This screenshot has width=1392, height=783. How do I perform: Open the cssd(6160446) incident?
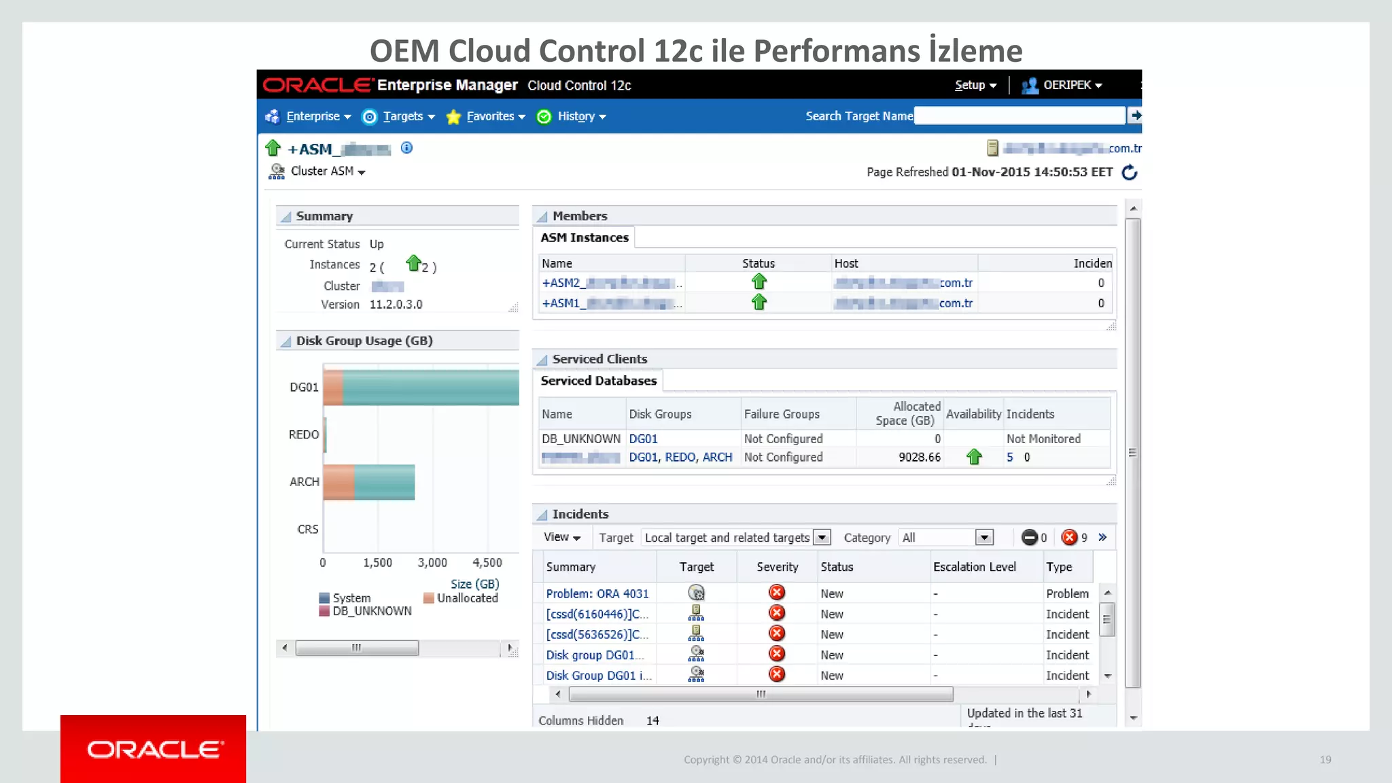(x=597, y=614)
